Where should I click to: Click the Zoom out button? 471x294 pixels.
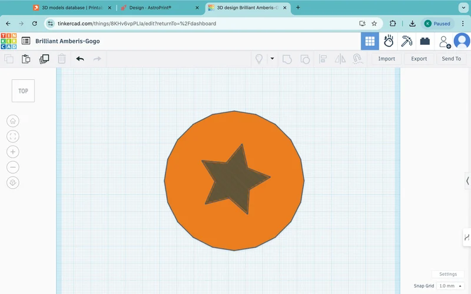(13, 167)
